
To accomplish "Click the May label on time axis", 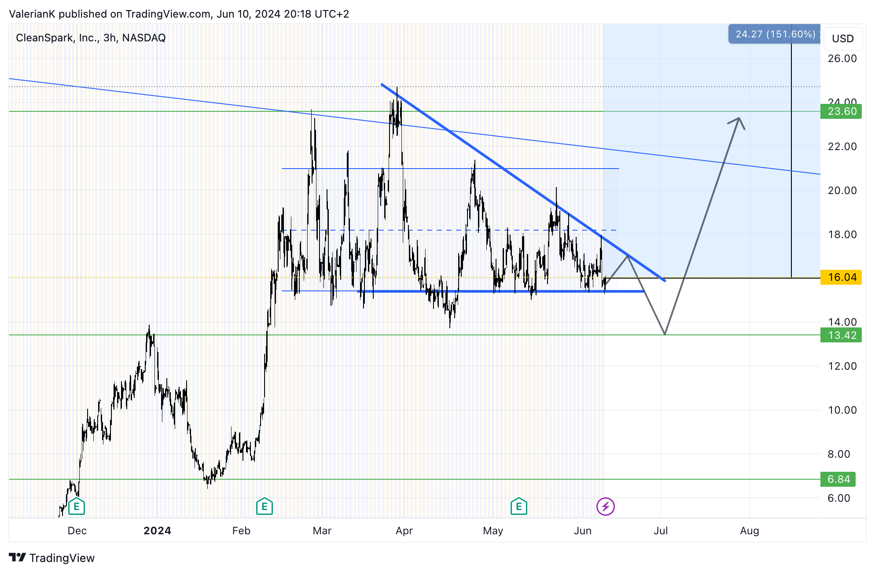I will (493, 531).
